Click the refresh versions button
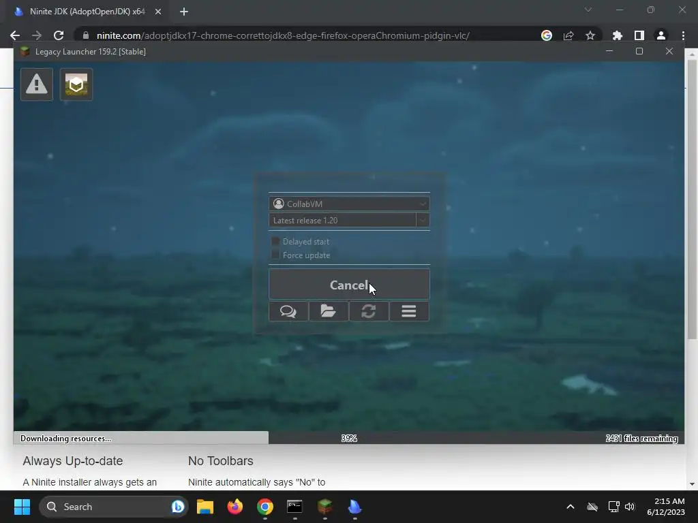Screen dimensions: 698x523 pyautogui.click(x=369, y=311)
